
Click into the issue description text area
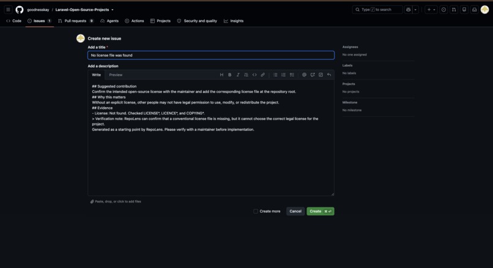211,138
